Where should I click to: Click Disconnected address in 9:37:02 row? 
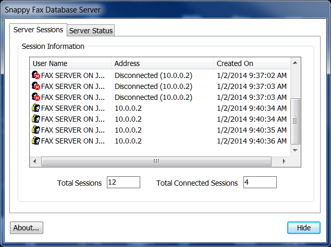(153, 75)
